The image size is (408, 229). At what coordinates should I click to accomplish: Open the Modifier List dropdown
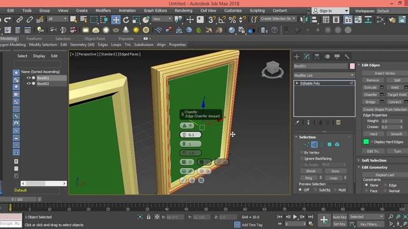(x=324, y=75)
